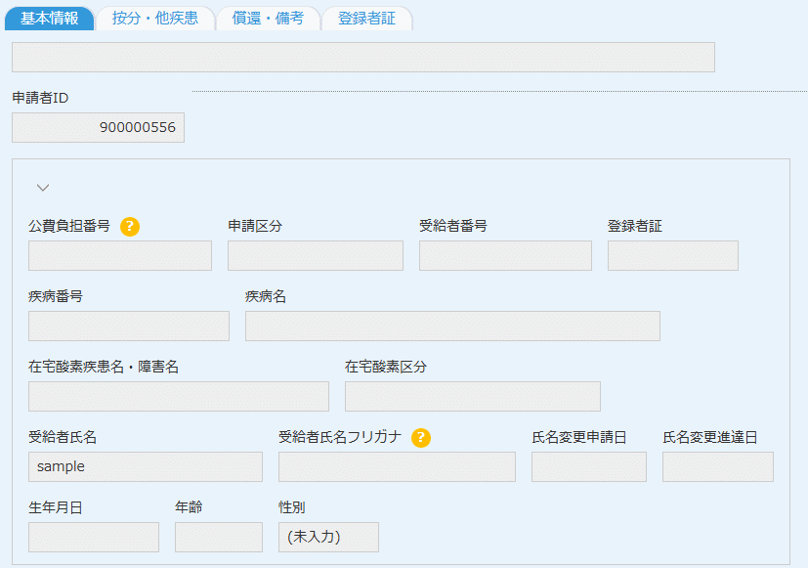Screen dimensions: 808x568
Task: Click the 受給者氏名 field containing sample
Action: 146,467
